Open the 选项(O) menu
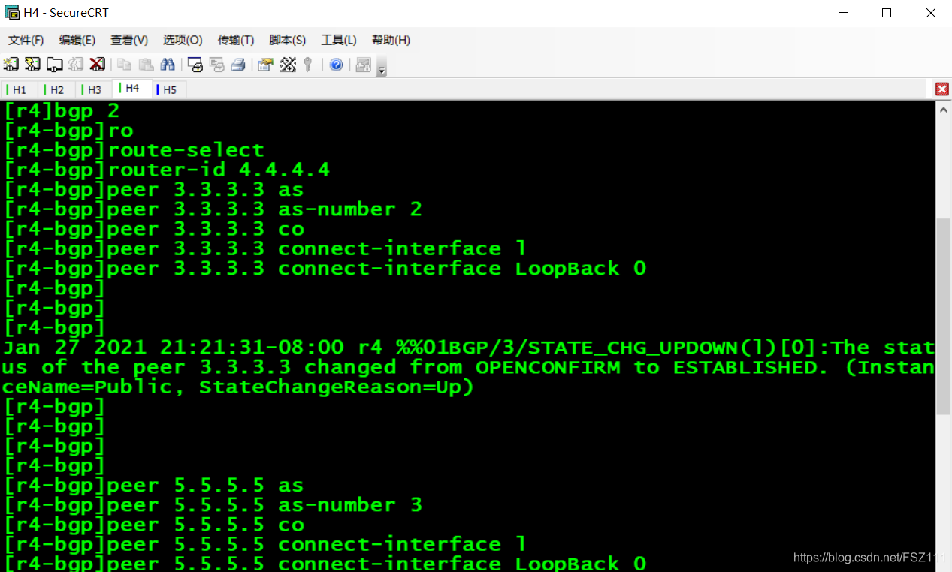952x572 pixels. [x=183, y=40]
